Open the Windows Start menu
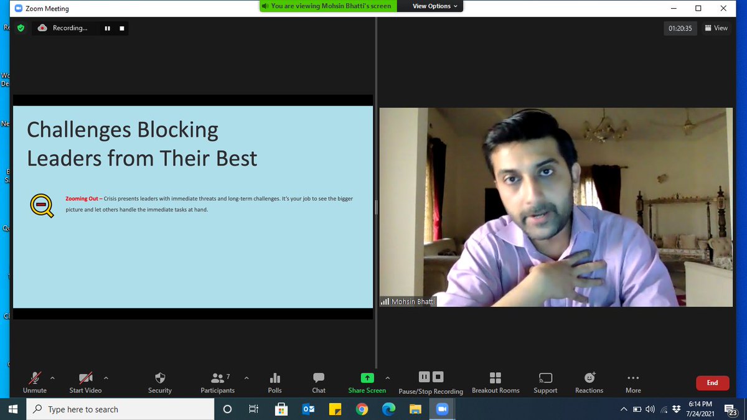This screenshot has width=747, height=420. tap(14, 409)
